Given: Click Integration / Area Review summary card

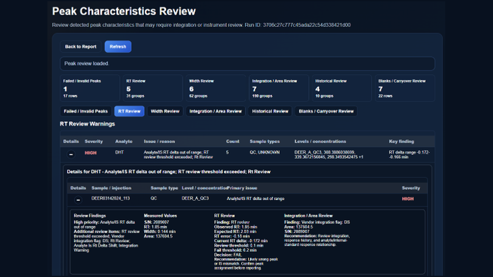Looking at the screenshot, I should [279, 88].
